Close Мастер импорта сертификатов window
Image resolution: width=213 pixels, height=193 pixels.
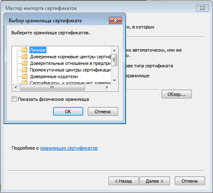pyautogui.click(x=202, y=8)
